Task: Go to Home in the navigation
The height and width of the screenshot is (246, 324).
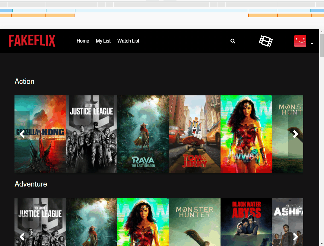Action: tap(83, 41)
